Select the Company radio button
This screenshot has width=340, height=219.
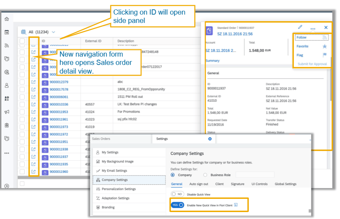pos(173,175)
